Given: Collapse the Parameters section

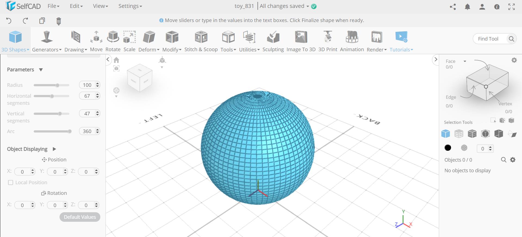Looking at the screenshot, I should tap(41, 70).
